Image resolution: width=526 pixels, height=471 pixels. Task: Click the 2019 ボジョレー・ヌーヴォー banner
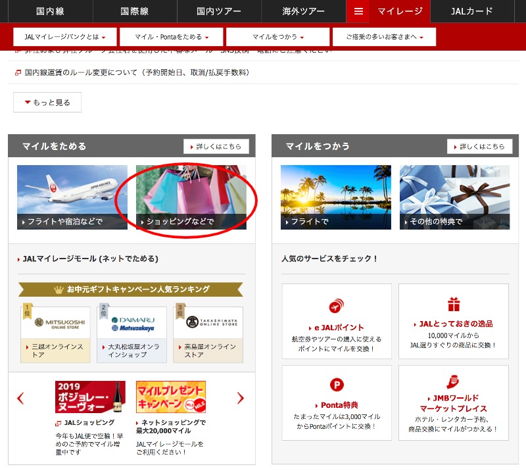click(x=90, y=397)
